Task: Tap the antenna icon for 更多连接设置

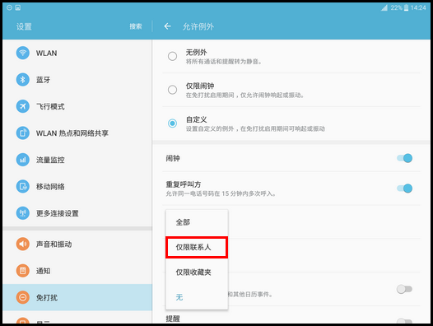Action: [x=23, y=213]
